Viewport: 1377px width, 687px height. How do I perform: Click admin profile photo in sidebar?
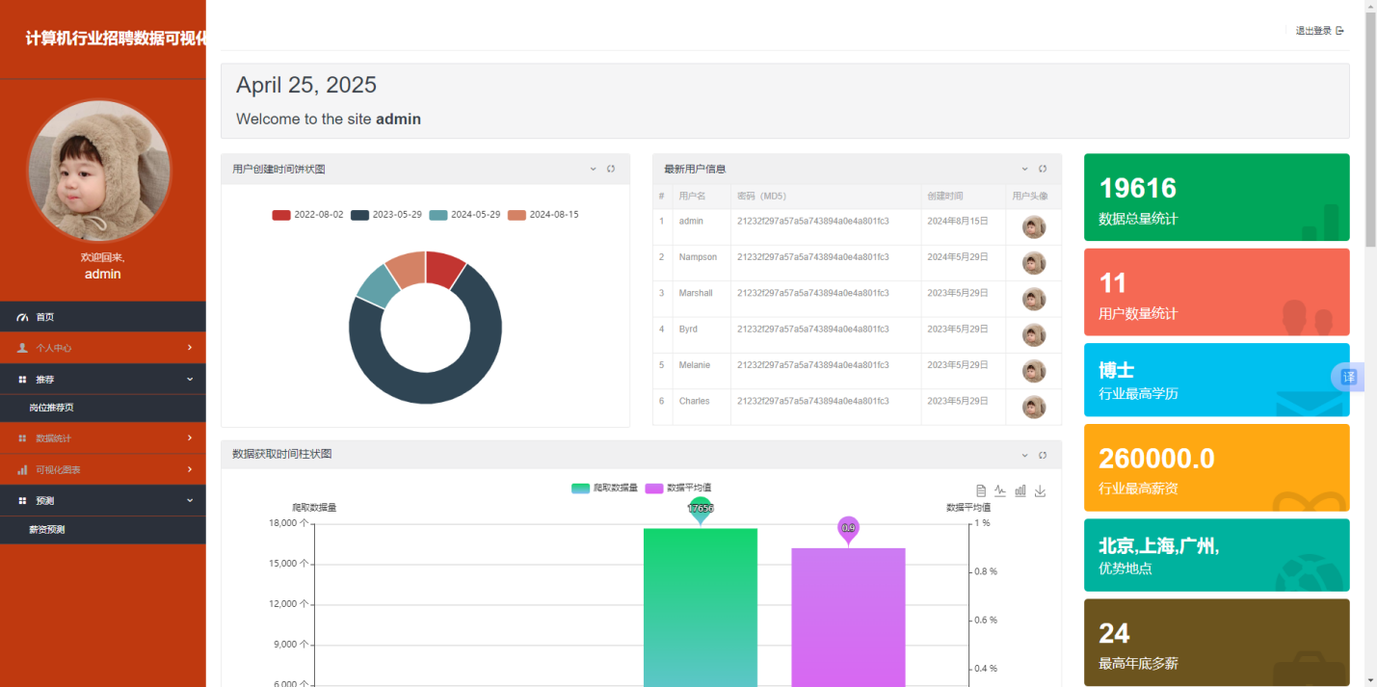99,171
